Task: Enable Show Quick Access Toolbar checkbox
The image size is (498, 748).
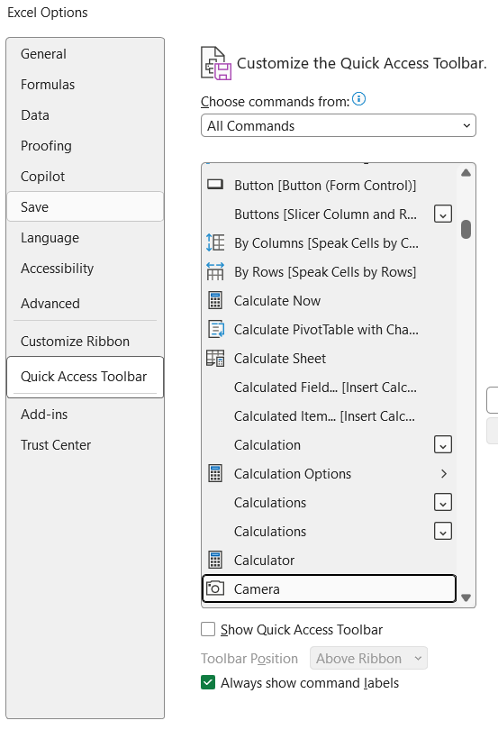Action: point(208,629)
